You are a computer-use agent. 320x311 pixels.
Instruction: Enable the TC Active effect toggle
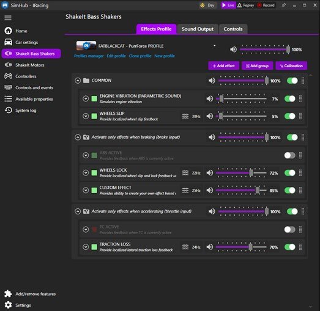click(290, 230)
